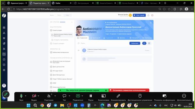Add page to favorites star icon
This screenshot has height=109, width=195.
tap(169, 9)
